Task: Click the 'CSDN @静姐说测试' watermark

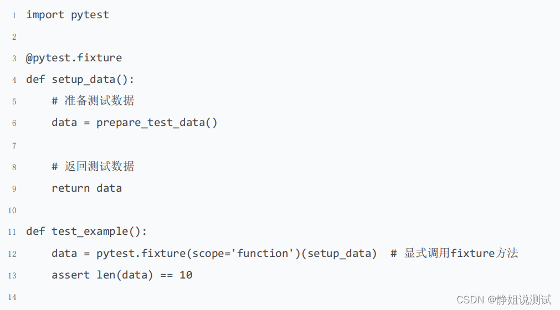Action: click(504, 300)
